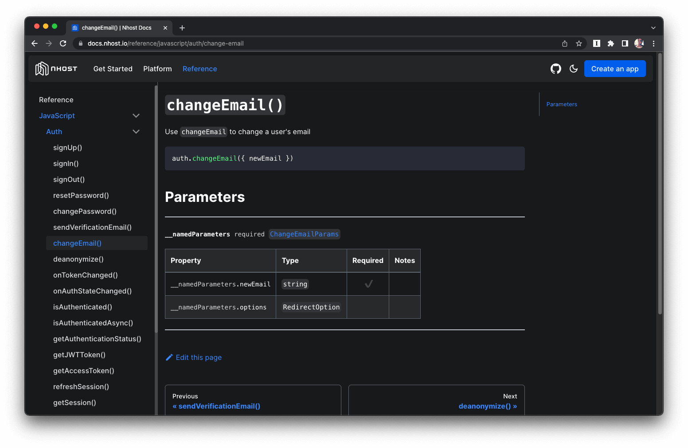Click the Reference sidebar heading
The width and height of the screenshot is (688, 448).
[56, 100]
